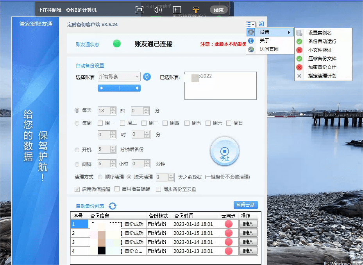This screenshot has width=363, height=265.
Task: Click the blue refresh icon next to 所有账套
Action: pos(147,76)
